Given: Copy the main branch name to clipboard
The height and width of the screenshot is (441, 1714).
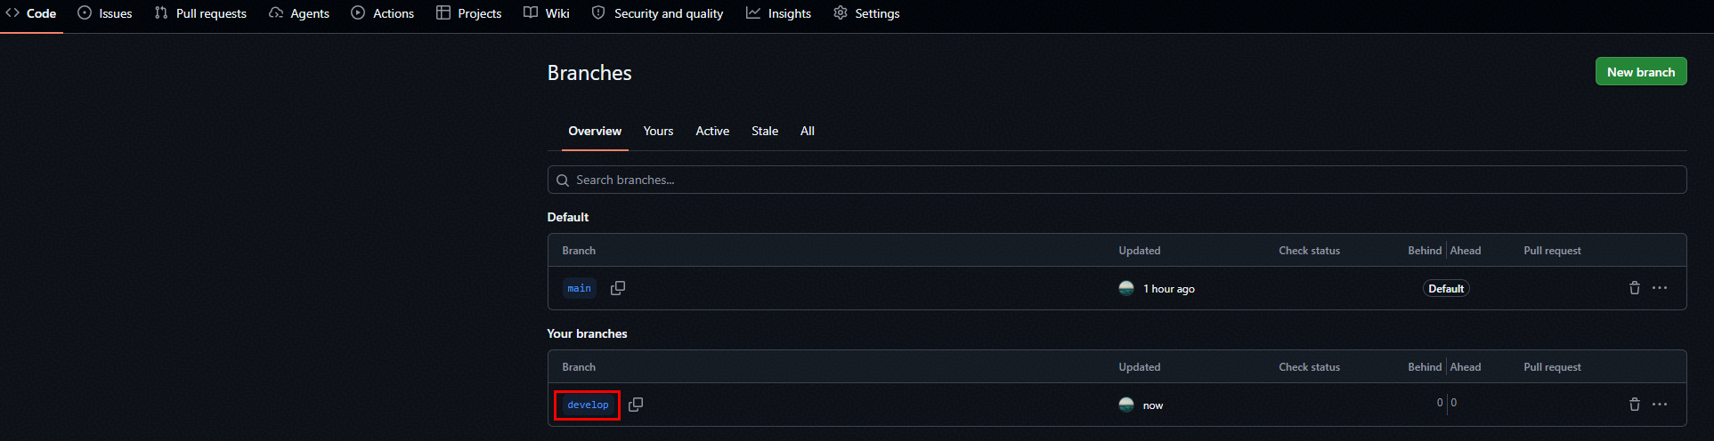Looking at the screenshot, I should coord(618,288).
